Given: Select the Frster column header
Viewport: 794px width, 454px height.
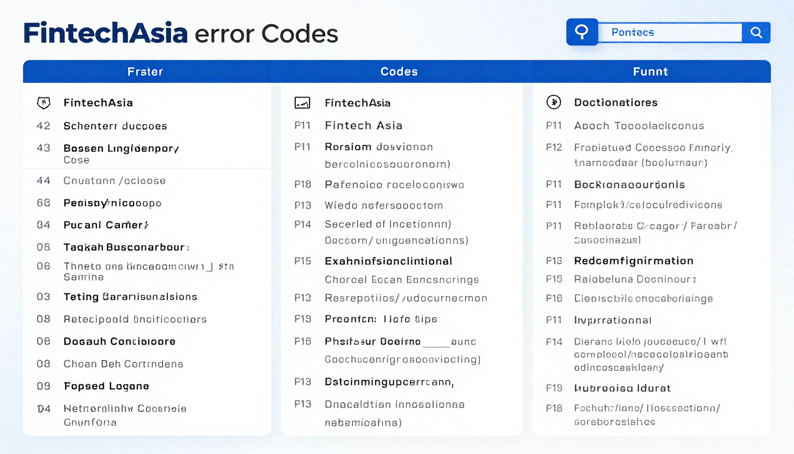Looking at the screenshot, I should 145,71.
